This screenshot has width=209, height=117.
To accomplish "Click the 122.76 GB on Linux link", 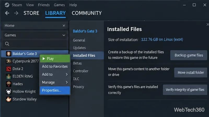I will (162, 40).
